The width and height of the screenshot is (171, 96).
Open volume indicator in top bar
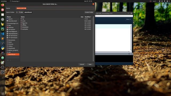click(x=162, y=1)
